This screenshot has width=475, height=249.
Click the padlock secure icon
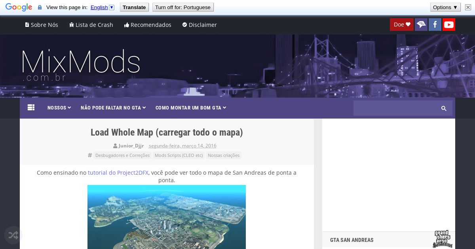tap(40, 7)
